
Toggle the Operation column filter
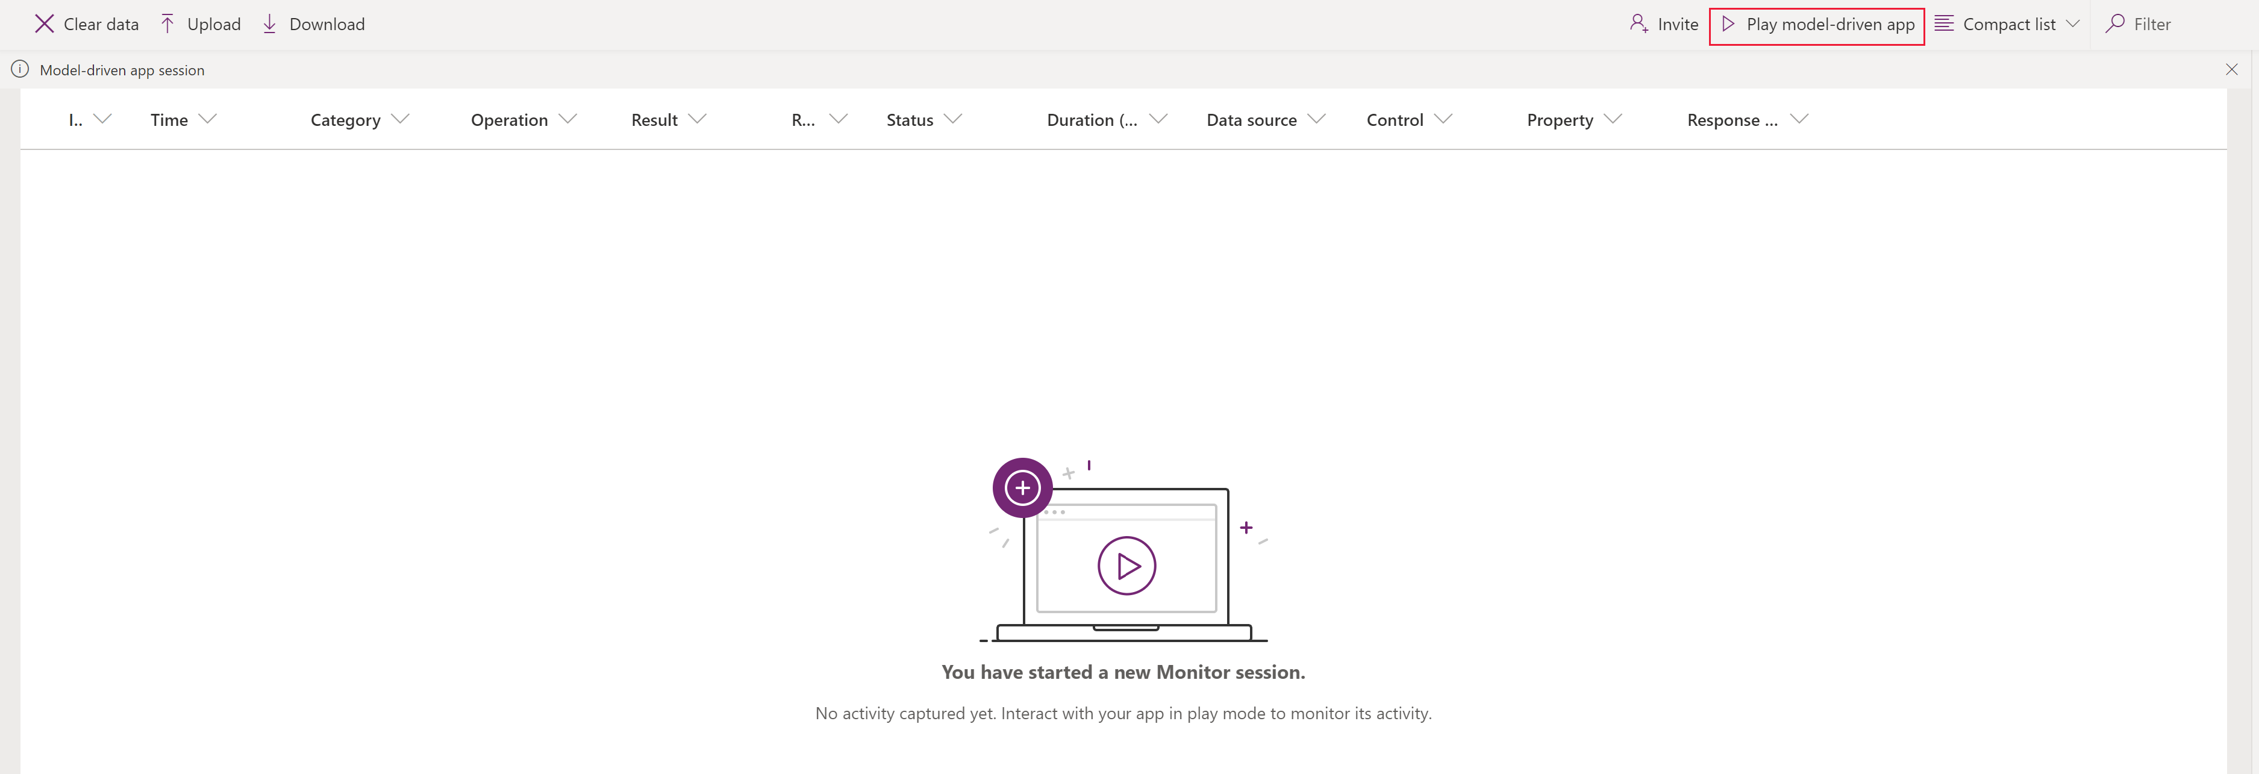pyautogui.click(x=569, y=118)
